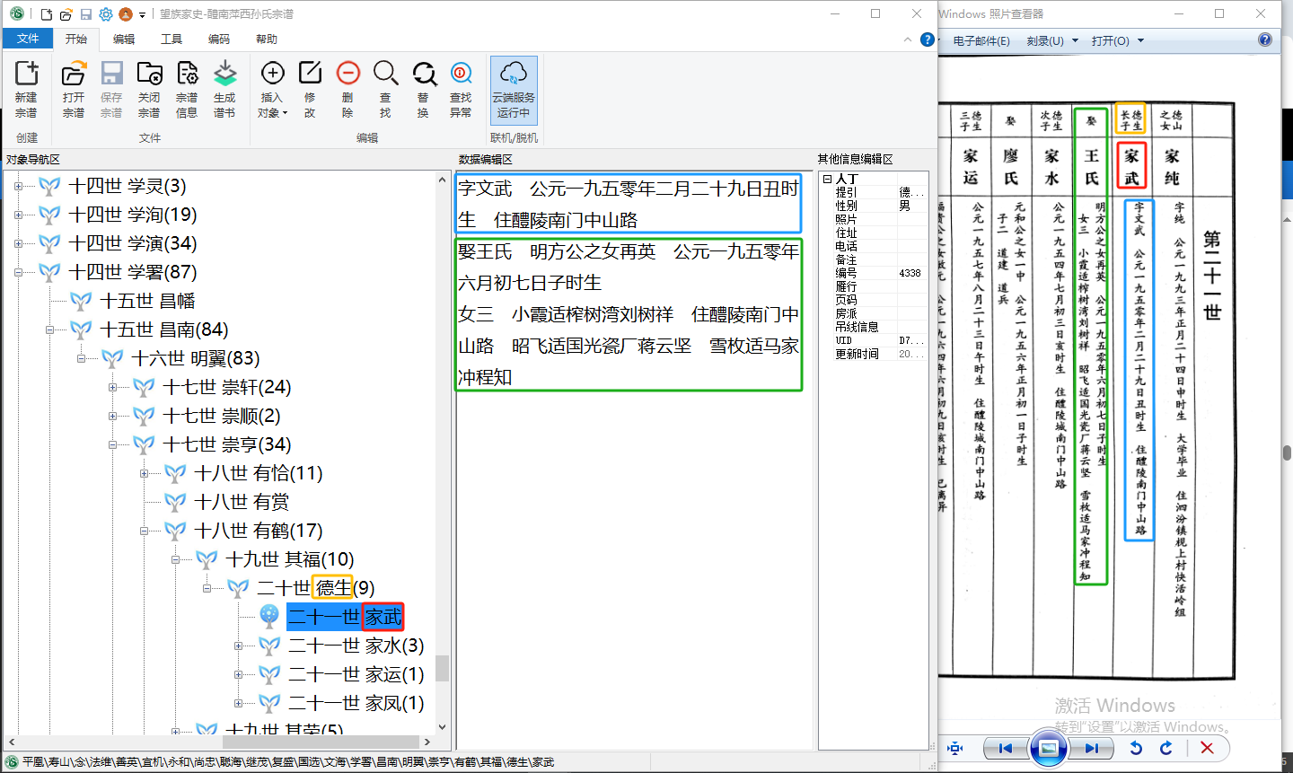Screen dimensions: 1293x773
Task: Click the 编号 value 4338
Action: tap(912, 273)
